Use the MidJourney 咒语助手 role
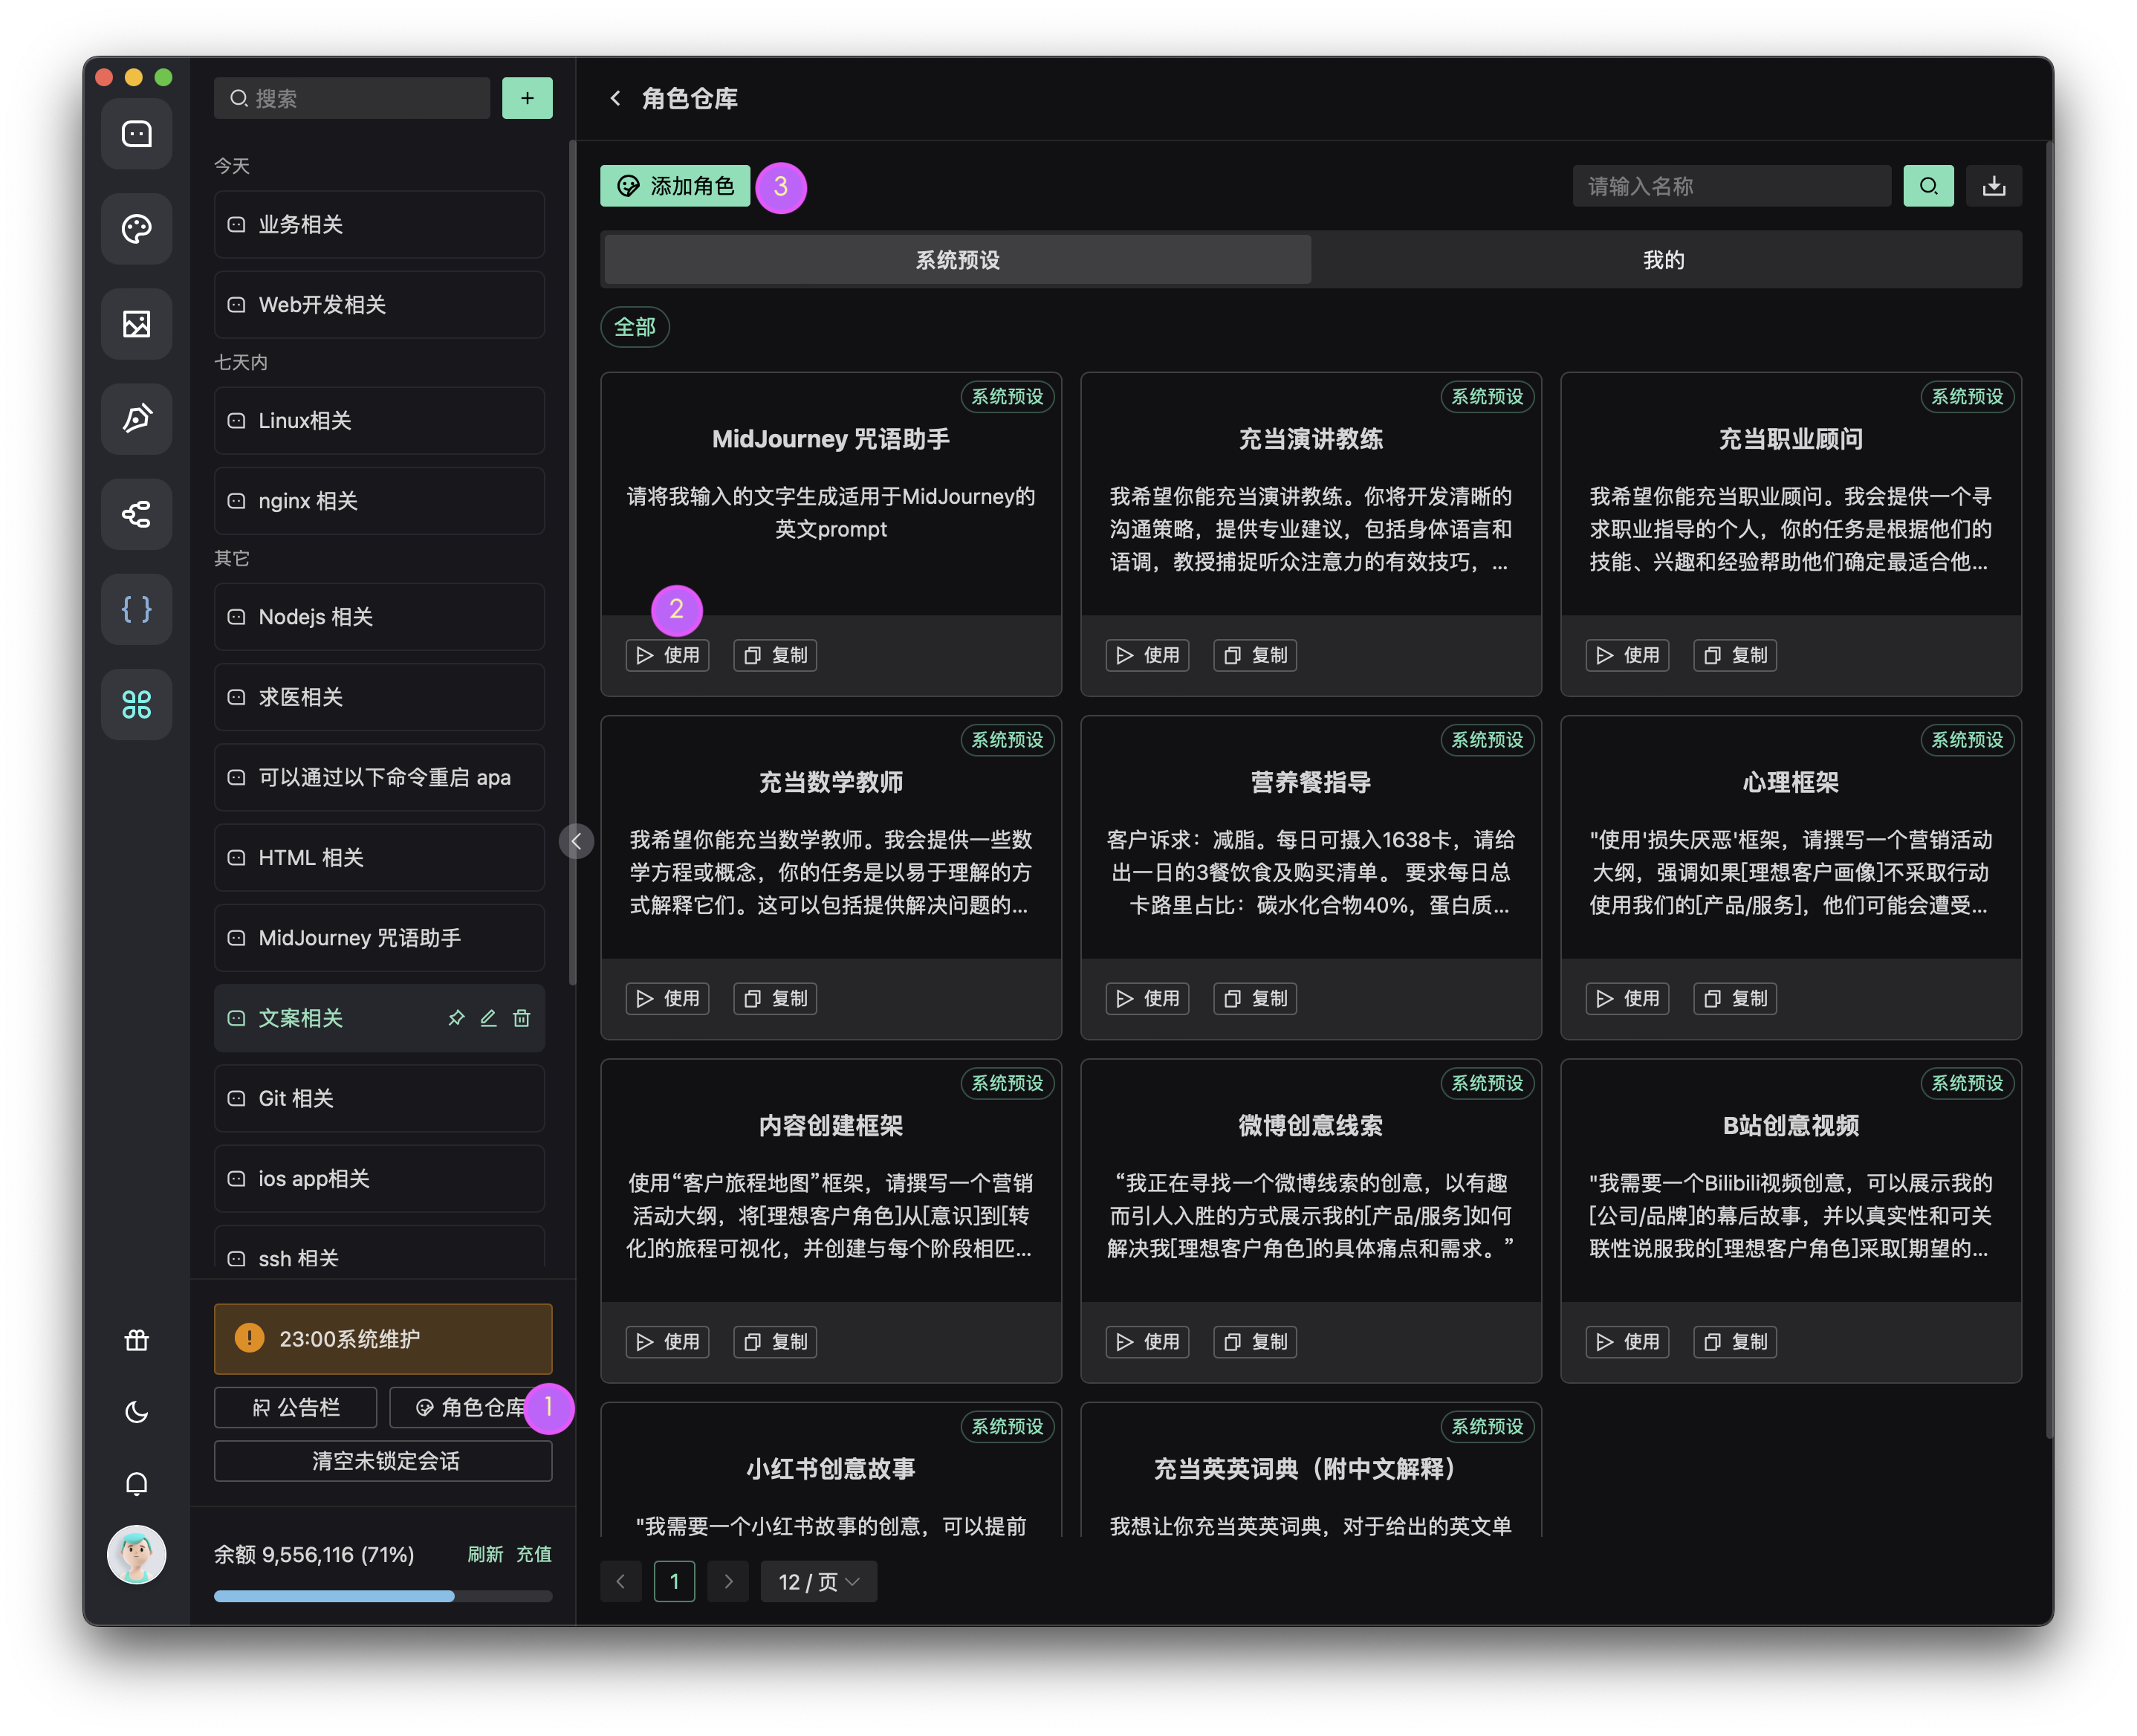The width and height of the screenshot is (2137, 1736). 667,655
